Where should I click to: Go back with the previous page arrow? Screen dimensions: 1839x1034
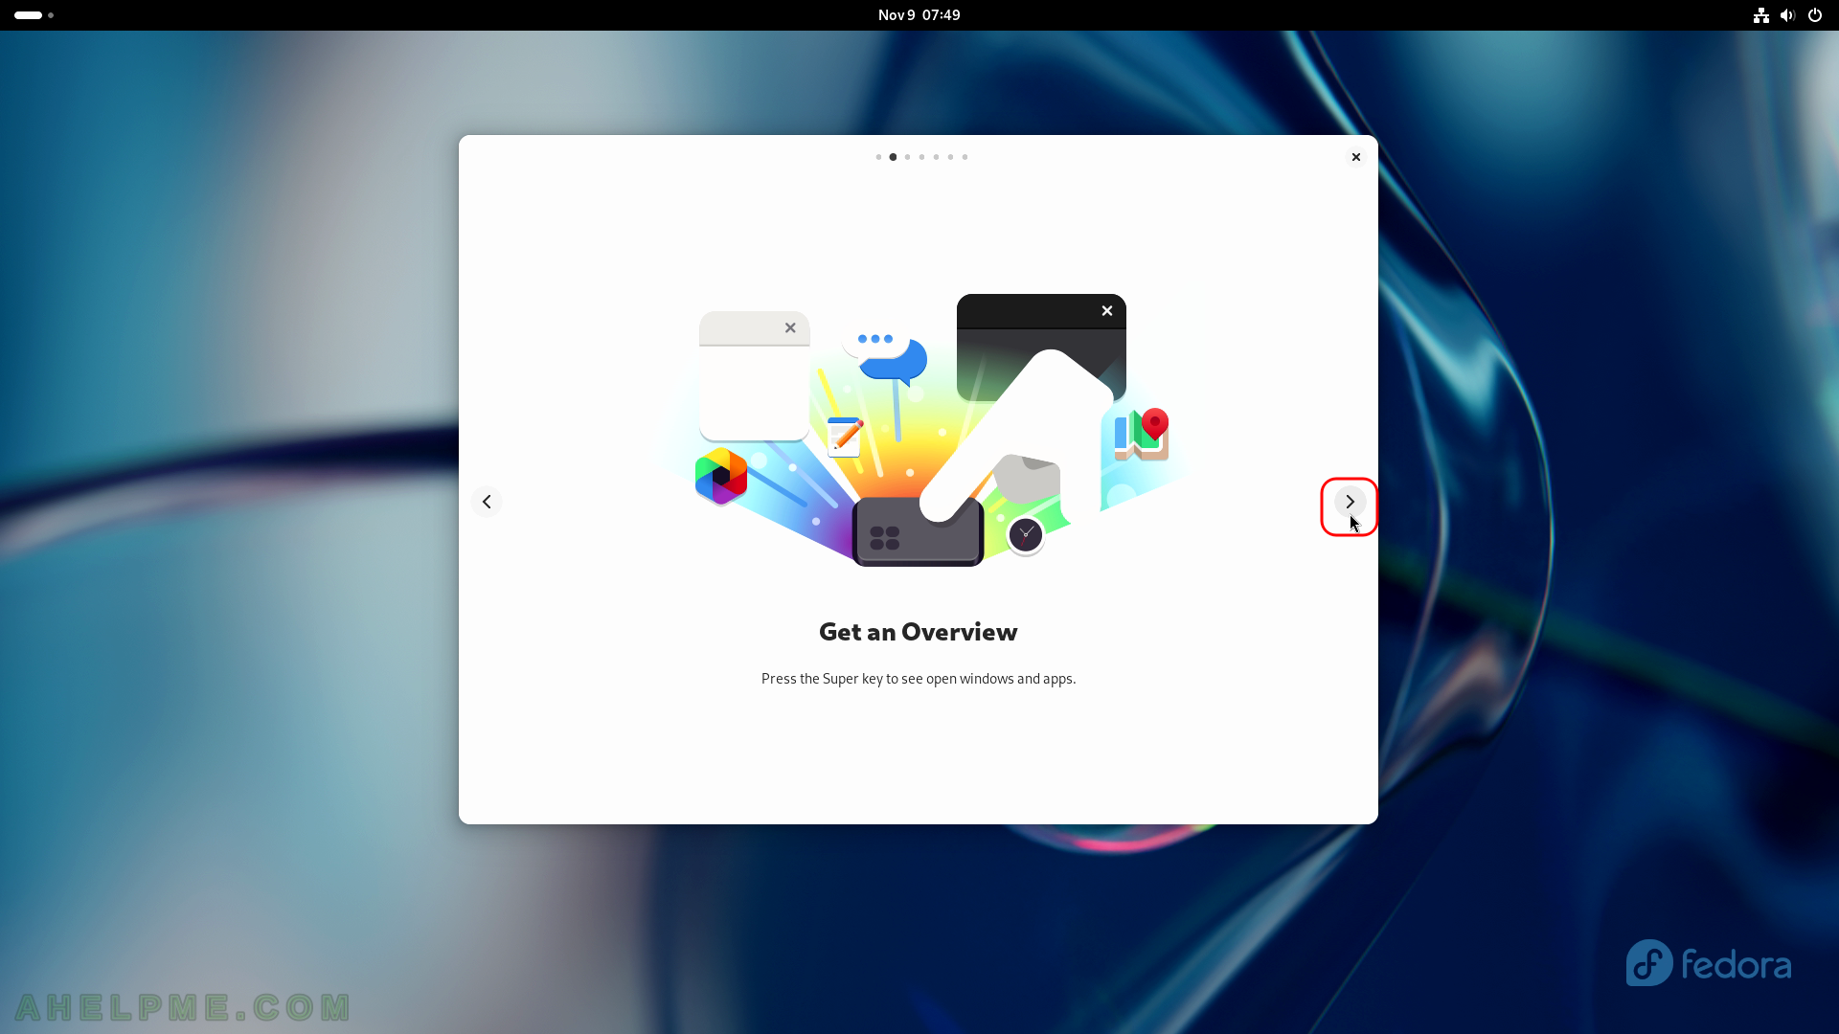pyautogui.click(x=487, y=502)
